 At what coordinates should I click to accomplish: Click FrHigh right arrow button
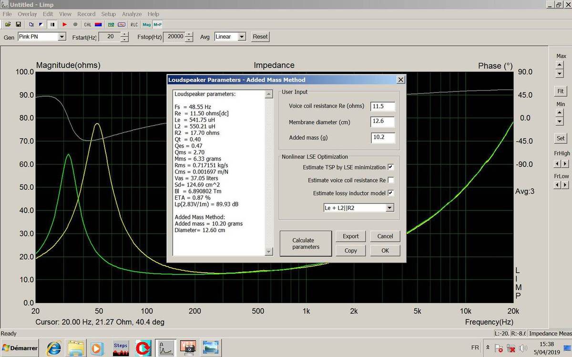point(565,163)
